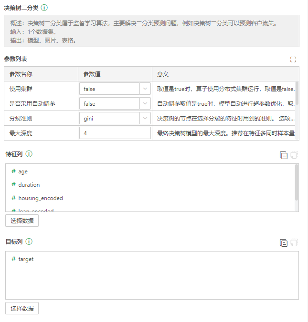The width and height of the screenshot is (308, 322).
Task: Click the paste icon in the 目标列 header
Action: (294, 243)
